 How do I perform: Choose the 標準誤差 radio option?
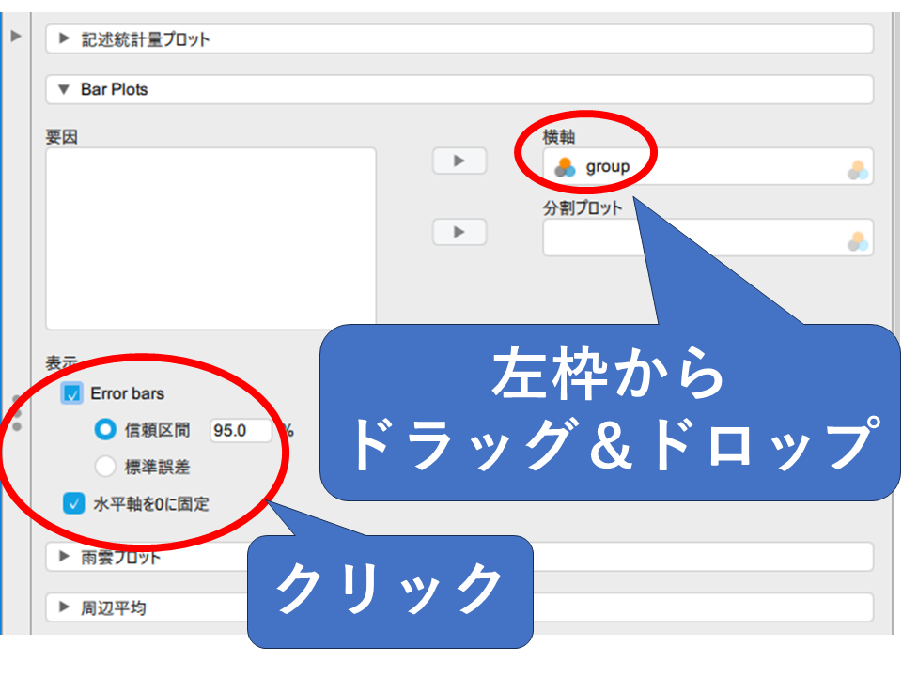[105, 466]
